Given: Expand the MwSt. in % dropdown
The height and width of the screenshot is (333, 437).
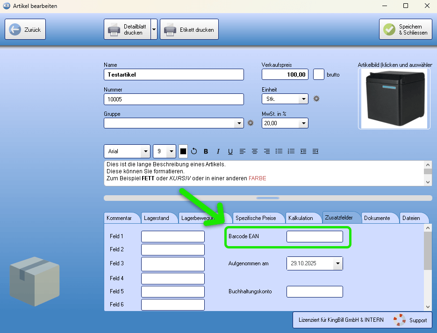Looking at the screenshot, I should 303,123.
